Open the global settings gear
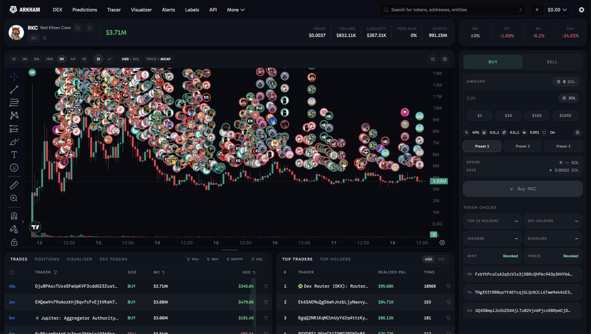 (581, 9)
